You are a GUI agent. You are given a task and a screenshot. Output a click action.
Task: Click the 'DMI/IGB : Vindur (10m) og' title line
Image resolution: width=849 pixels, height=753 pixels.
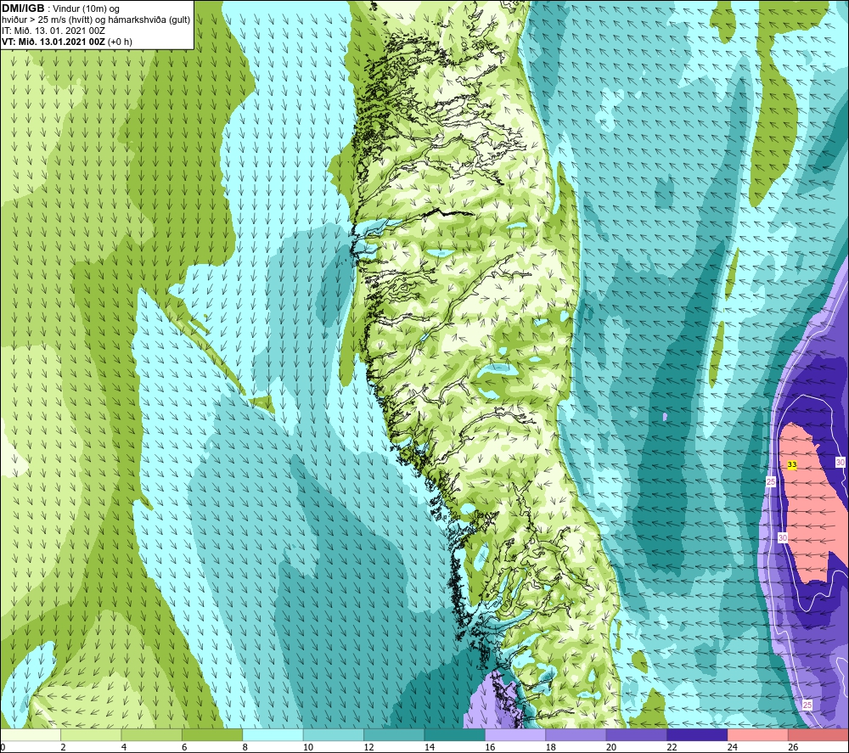coord(60,8)
